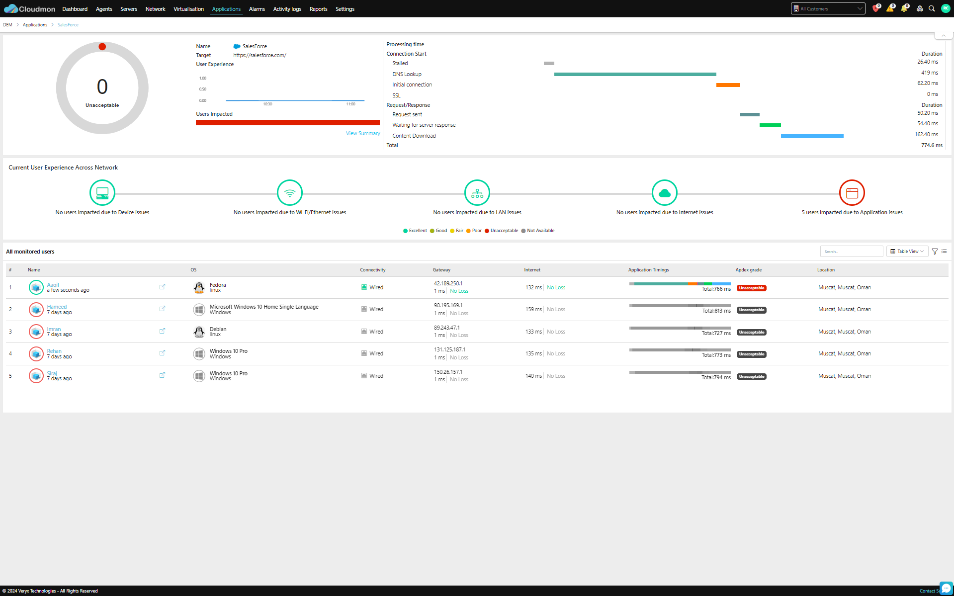Click Hameed's agent avatar icon

coord(36,309)
